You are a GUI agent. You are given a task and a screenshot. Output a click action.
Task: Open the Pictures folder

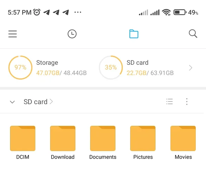[x=143, y=142]
